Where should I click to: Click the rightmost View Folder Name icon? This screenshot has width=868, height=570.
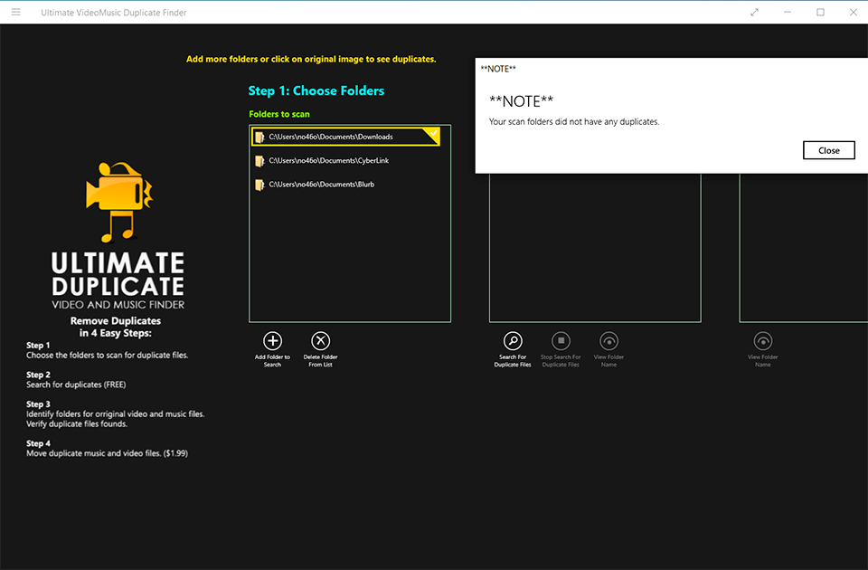[763, 341]
